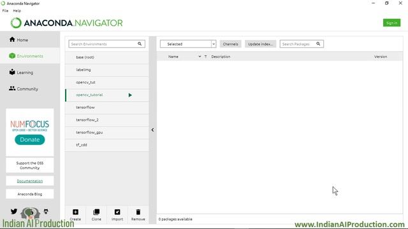Image resolution: width=408 pixels, height=229 pixels.
Task: Open the GitHub icon in the sidebar
Action: coord(46,212)
